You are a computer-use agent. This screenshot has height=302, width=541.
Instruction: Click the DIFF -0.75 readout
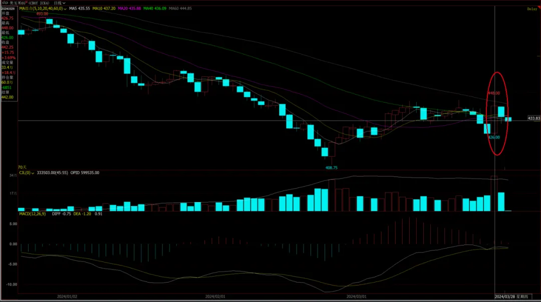coord(62,214)
